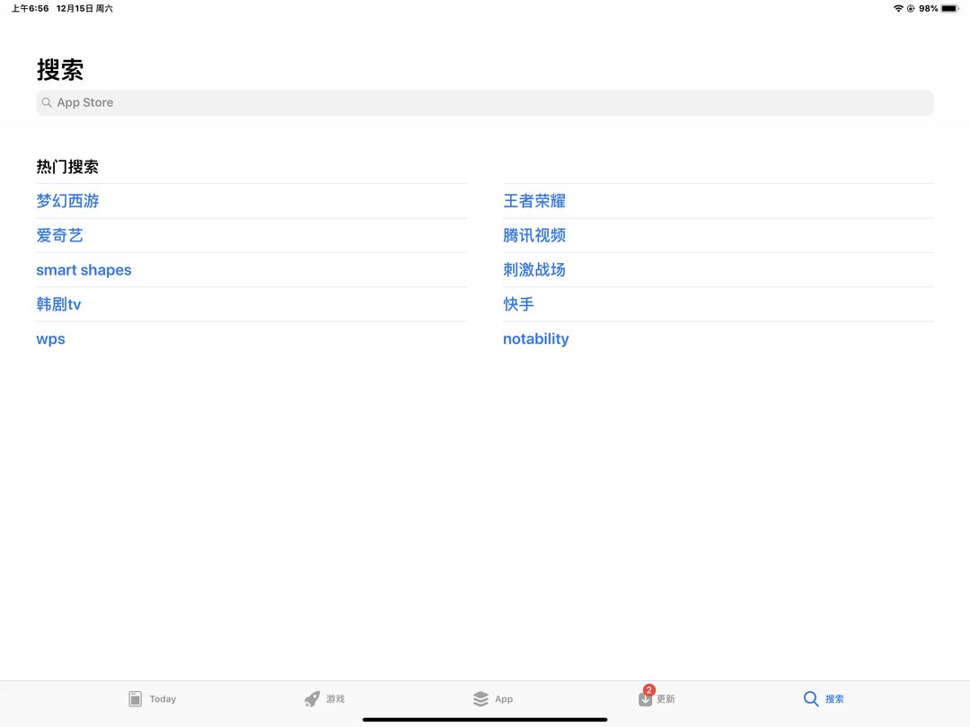This screenshot has height=727, width=970.
Task: Select trending search 腾讯视频
Action: pos(534,235)
